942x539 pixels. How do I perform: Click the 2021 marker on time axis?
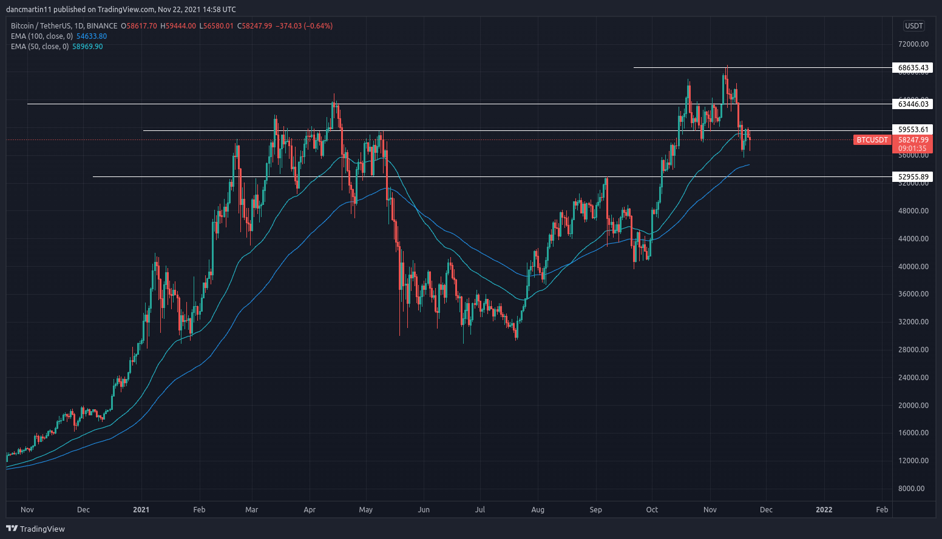click(141, 510)
